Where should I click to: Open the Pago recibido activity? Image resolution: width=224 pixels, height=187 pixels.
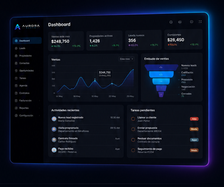(x=86, y=150)
